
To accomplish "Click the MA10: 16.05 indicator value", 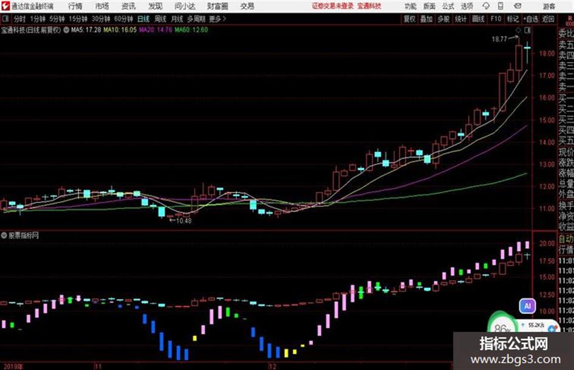I will pyautogui.click(x=120, y=30).
